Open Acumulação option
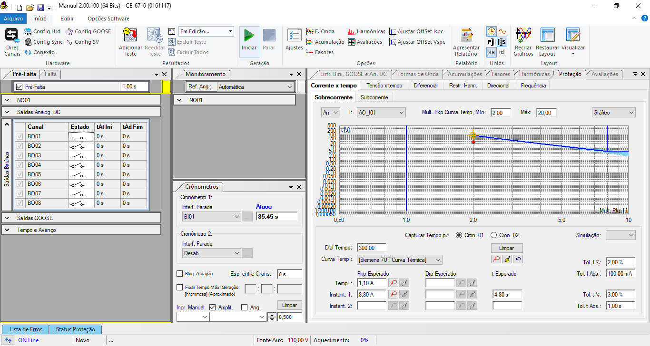Viewport: 650px width, 346px height. 325,42
